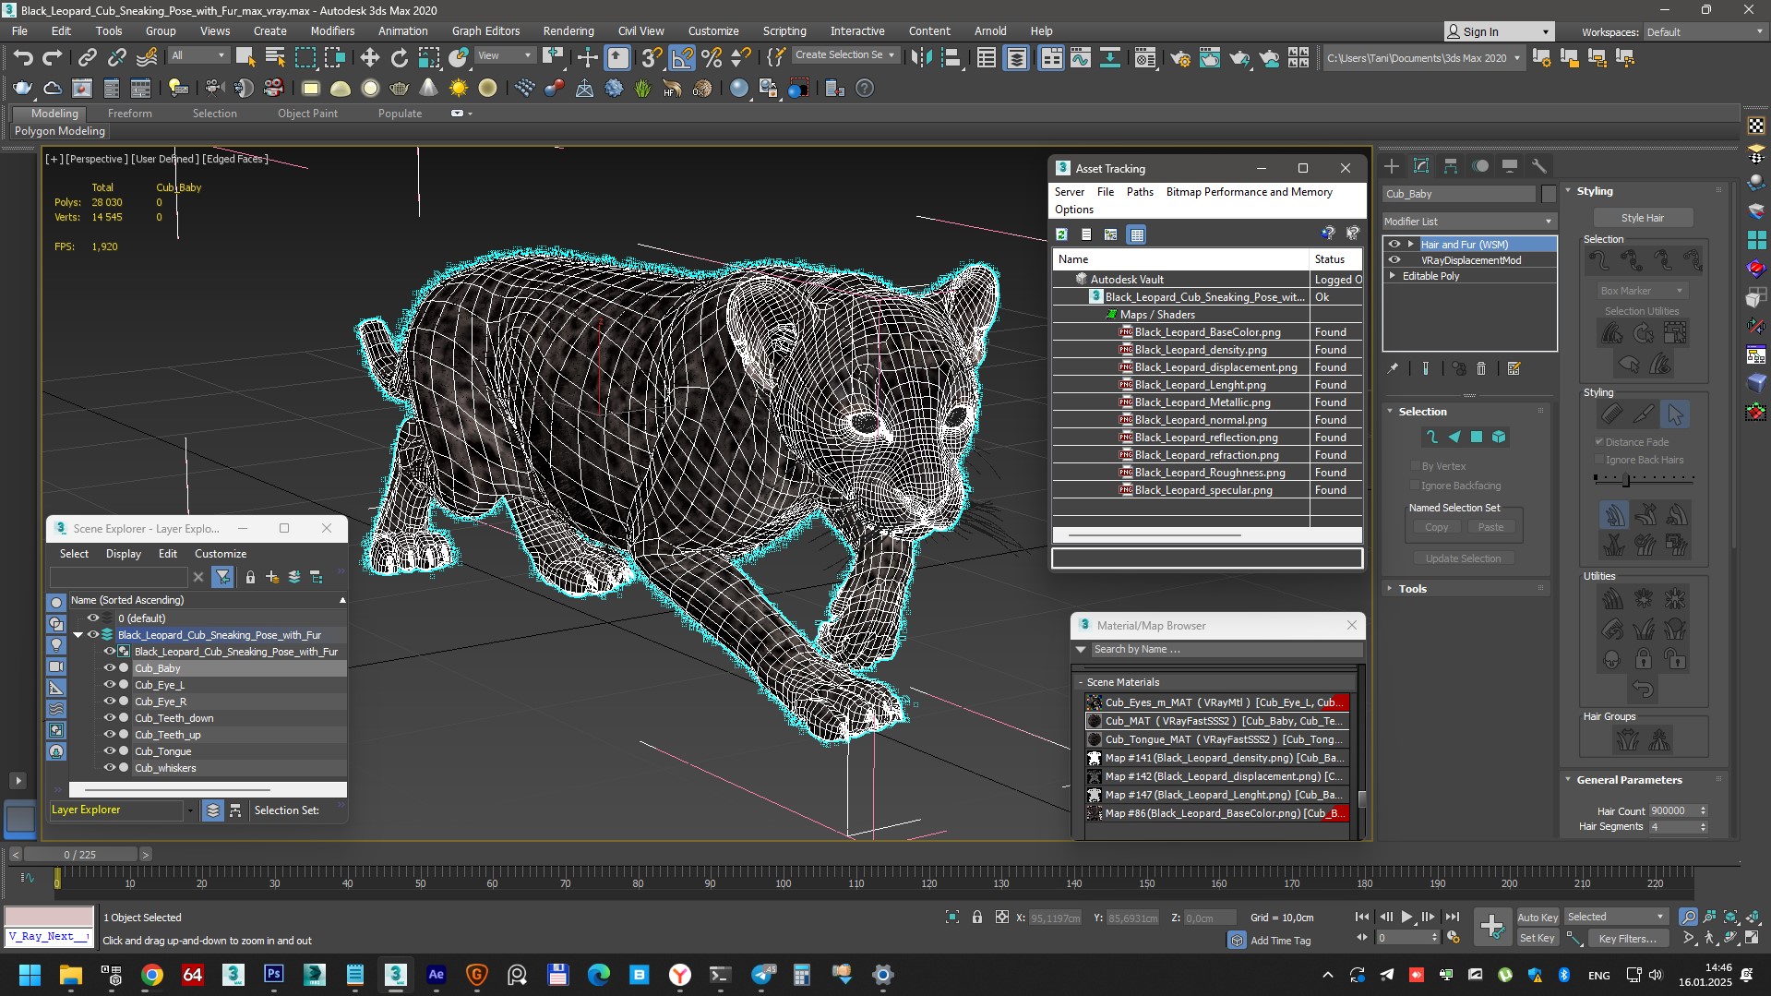Click the Auto Key button

(1538, 917)
